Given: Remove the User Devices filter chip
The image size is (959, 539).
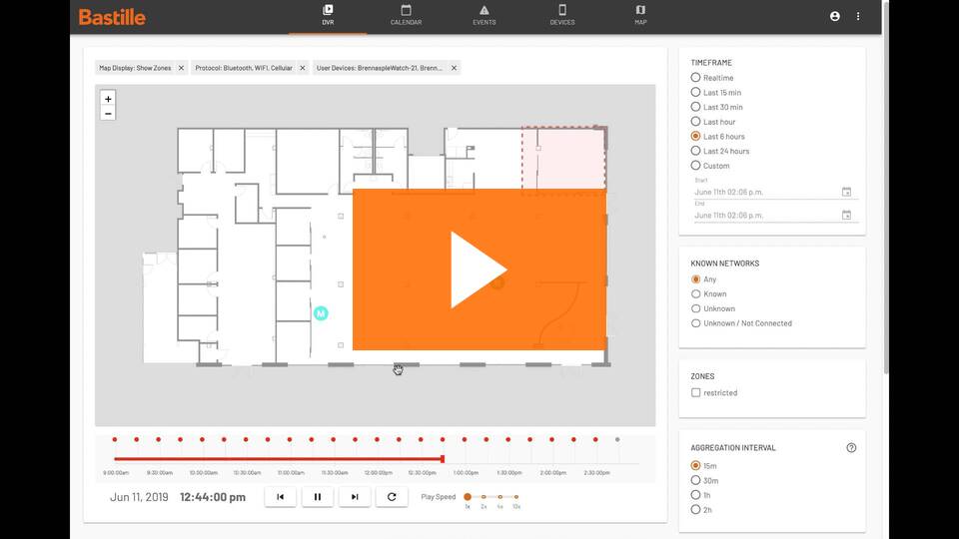Looking at the screenshot, I should (x=454, y=68).
